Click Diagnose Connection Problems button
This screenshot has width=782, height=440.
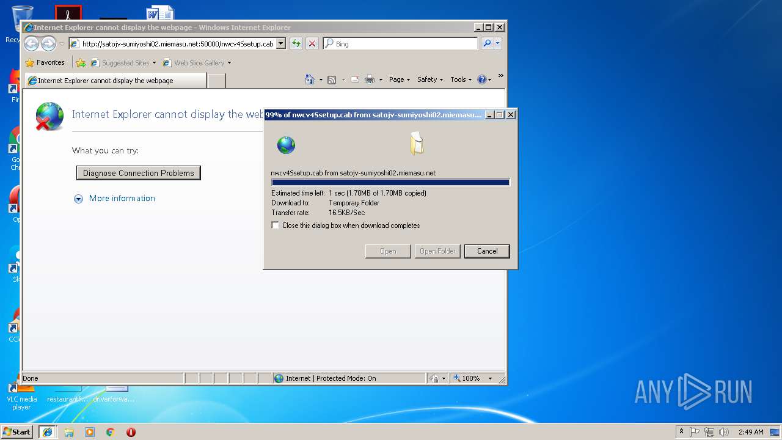pos(139,173)
